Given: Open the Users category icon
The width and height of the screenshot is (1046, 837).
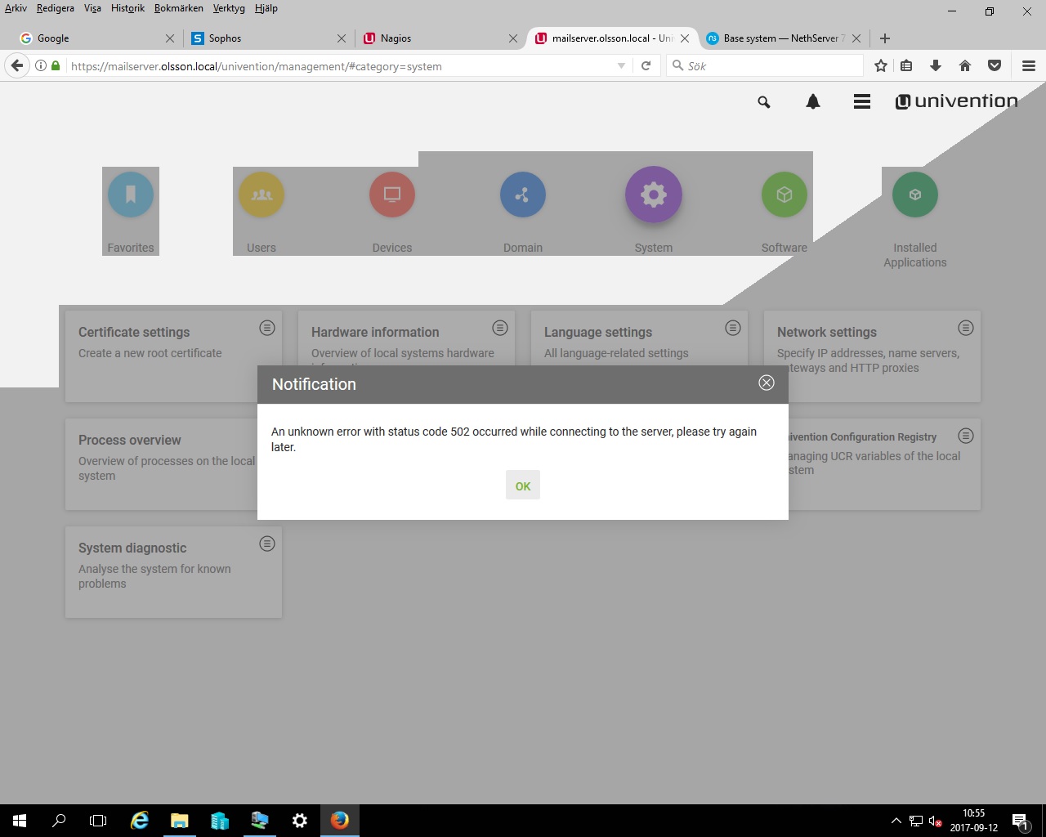Looking at the screenshot, I should click(x=261, y=195).
